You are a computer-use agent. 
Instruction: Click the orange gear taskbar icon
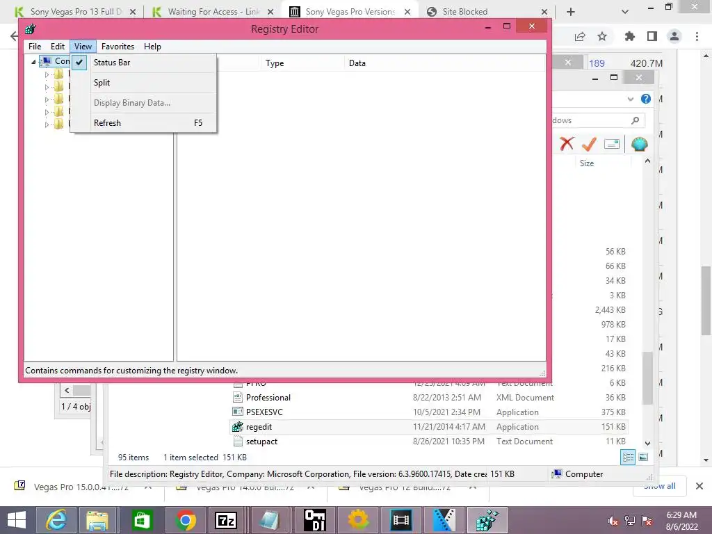[x=358, y=520]
